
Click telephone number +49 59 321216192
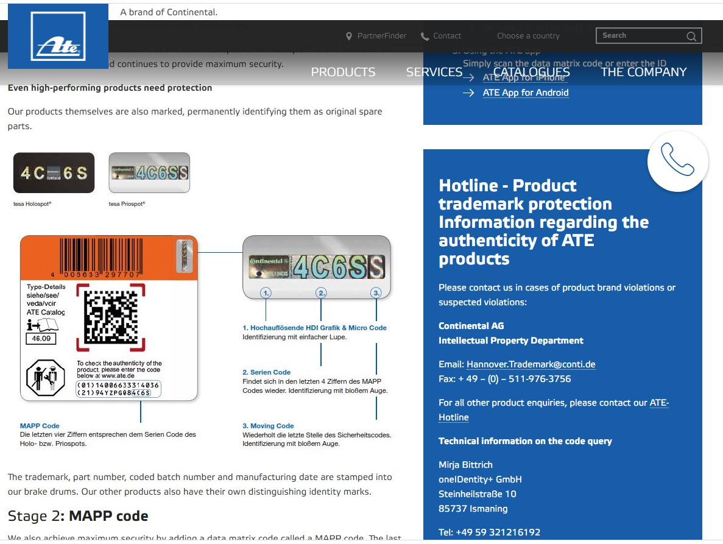pyautogui.click(x=498, y=532)
